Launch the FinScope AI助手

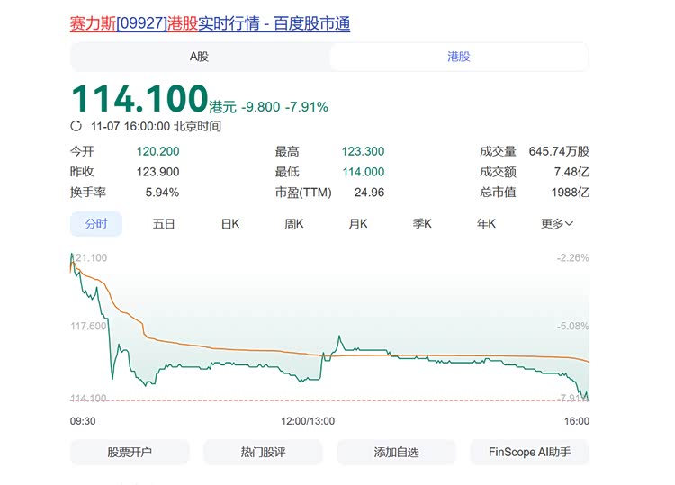tap(529, 452)
